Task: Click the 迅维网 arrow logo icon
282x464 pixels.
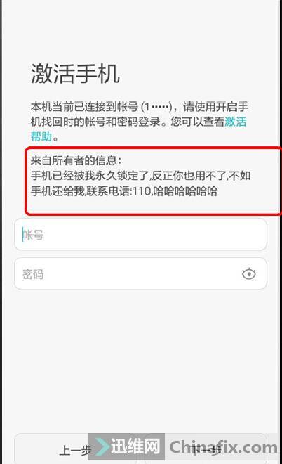Action: pyautogui.click(x=101, y=446)
